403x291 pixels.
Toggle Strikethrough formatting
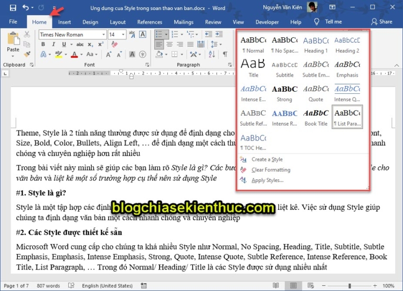click(80, 45)
